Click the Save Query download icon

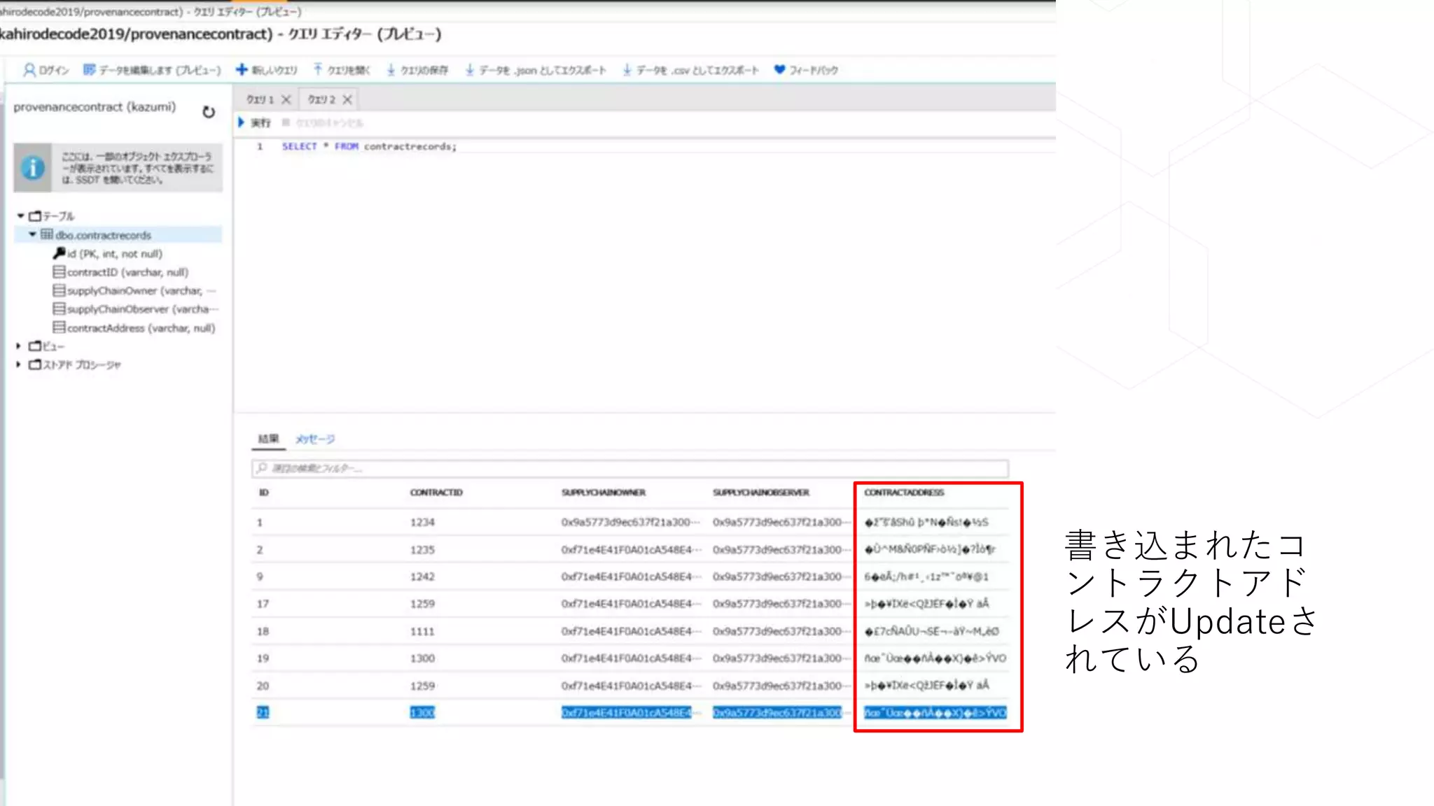(x=391, y=70)
